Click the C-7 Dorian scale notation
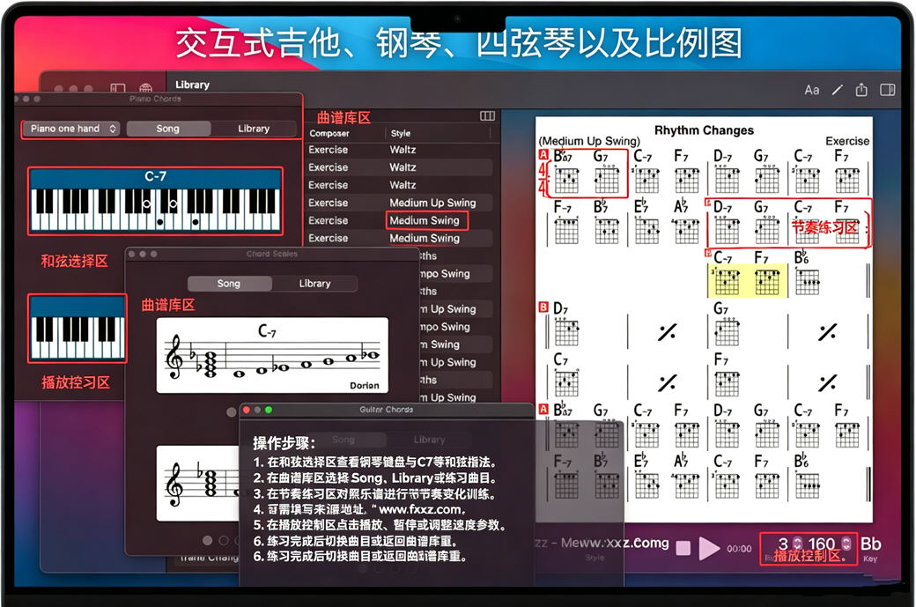Image resolution: width=916 pixels, height=607 pixels. coord(272,355)
